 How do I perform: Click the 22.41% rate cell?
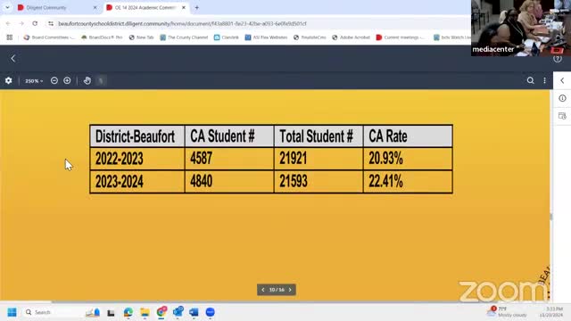point(408,181)
